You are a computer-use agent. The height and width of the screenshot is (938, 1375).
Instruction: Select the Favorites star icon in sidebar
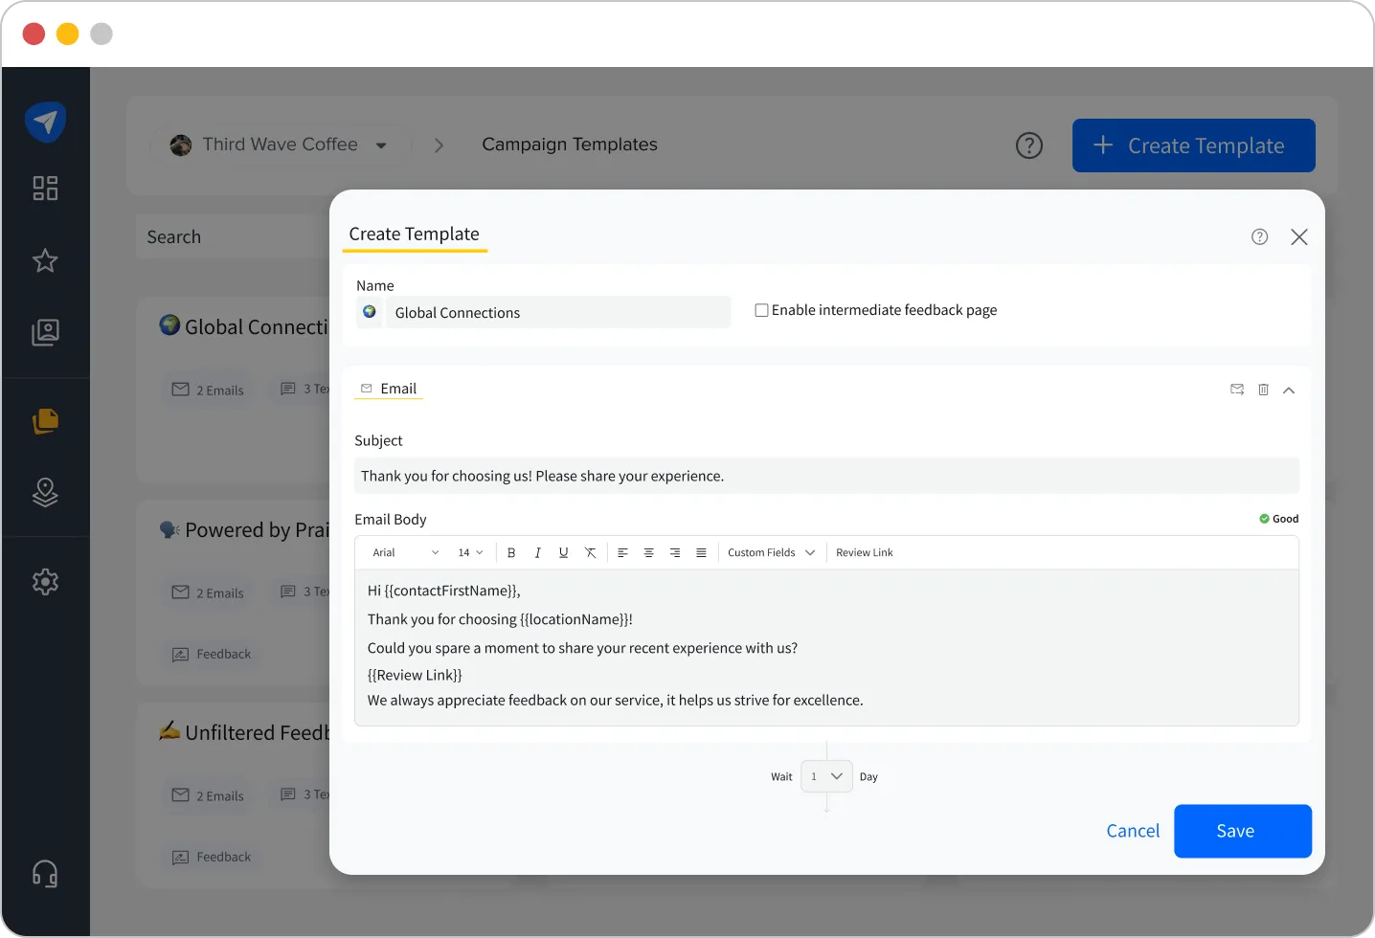(x=45, y=260)
